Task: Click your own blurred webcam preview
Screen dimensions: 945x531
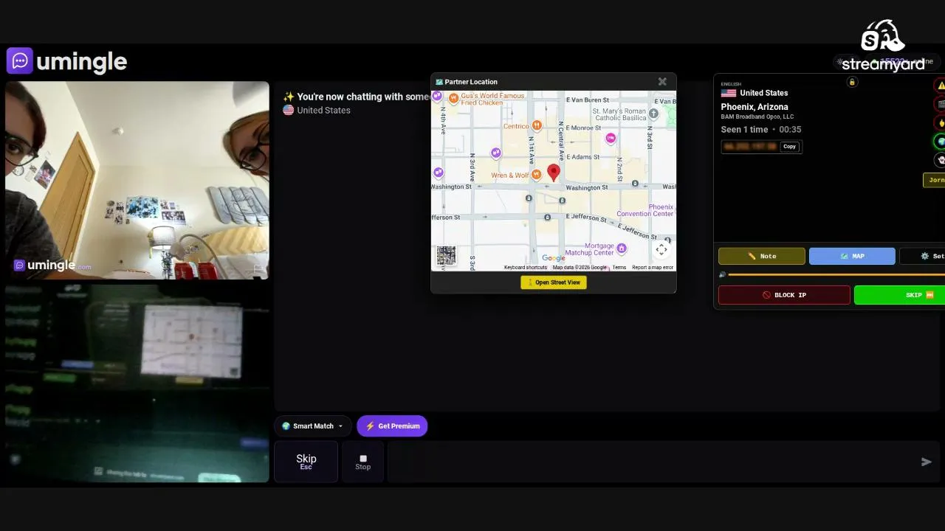Action: [x=137, y=383]
